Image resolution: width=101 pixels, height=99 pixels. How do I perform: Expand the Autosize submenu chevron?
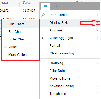[97, 30]
